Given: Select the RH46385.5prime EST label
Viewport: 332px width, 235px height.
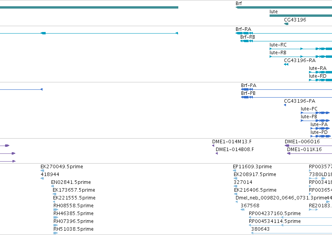Looking at the screenshot, I should pos(73,214).
